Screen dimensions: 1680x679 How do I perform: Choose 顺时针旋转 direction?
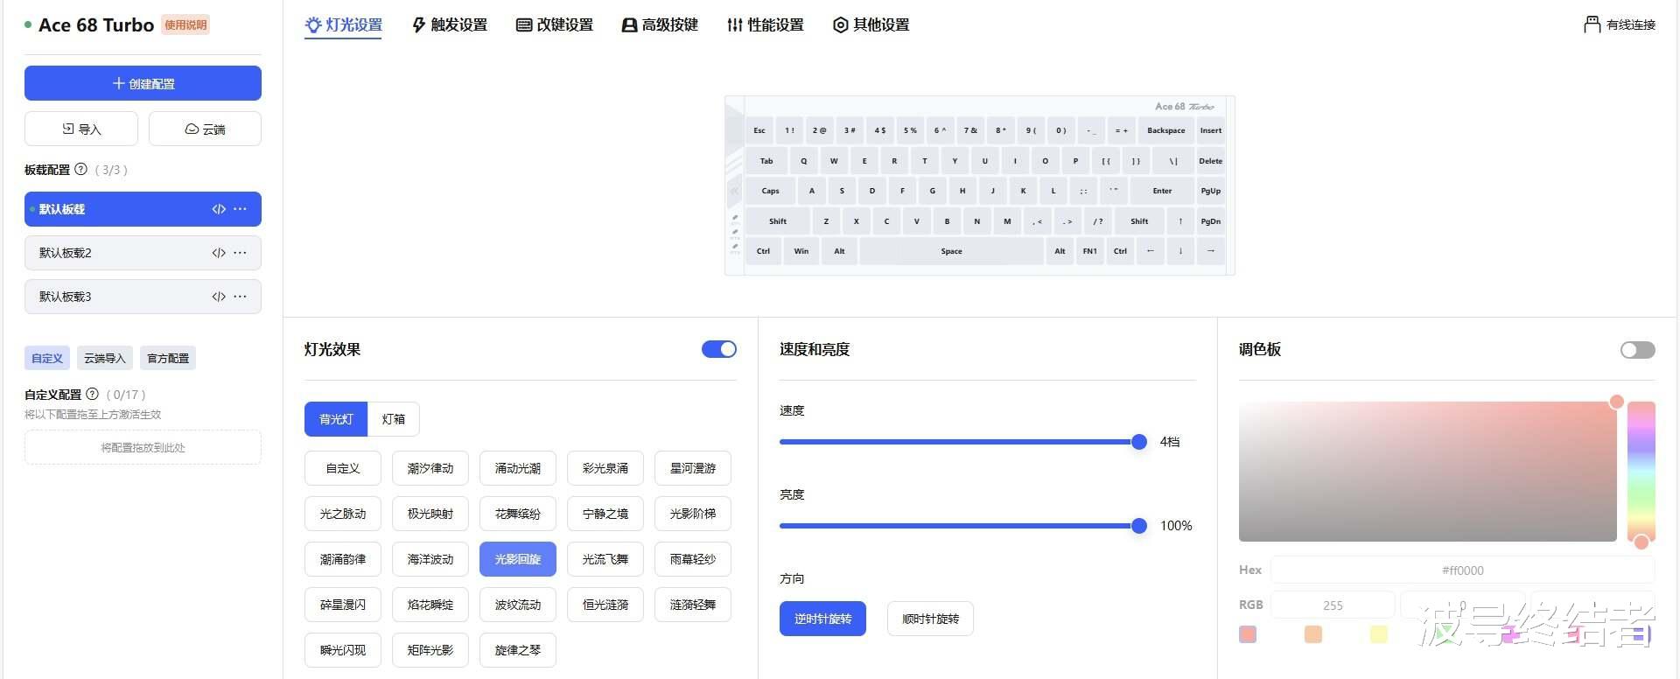click(x=930, y=619)
